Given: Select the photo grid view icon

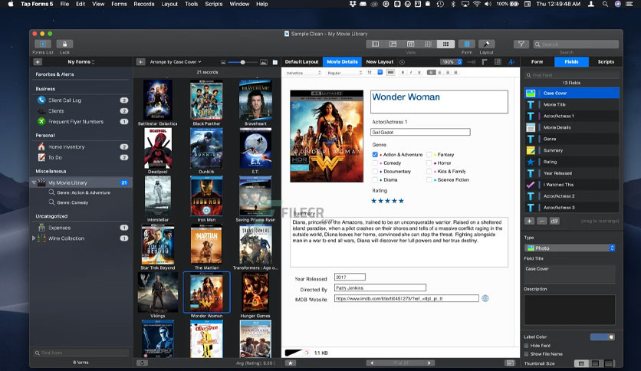Looking at the screenshot, I should coord(445,44).
